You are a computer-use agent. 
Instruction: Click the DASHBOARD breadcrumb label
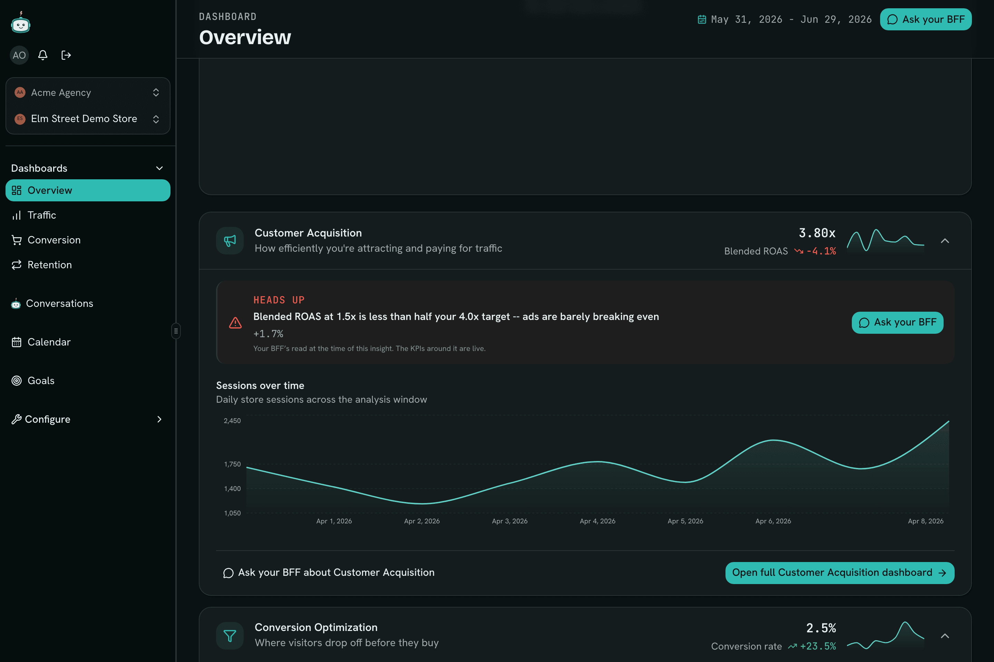[228, 17]
